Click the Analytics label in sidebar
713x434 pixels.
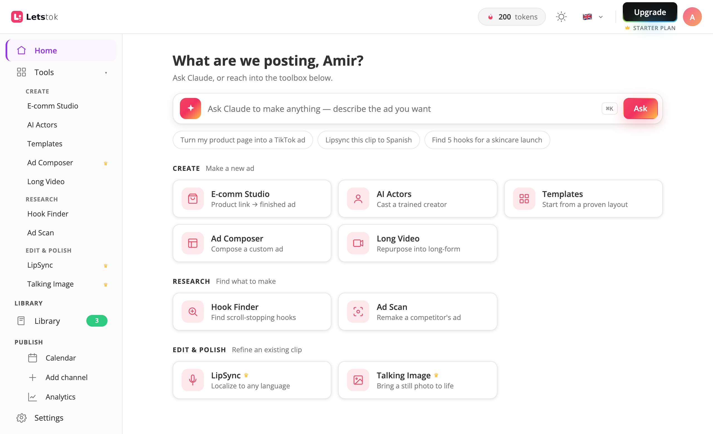(60, 397)
